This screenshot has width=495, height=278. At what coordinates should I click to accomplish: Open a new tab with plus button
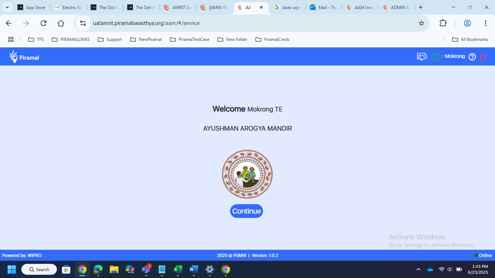421,7
